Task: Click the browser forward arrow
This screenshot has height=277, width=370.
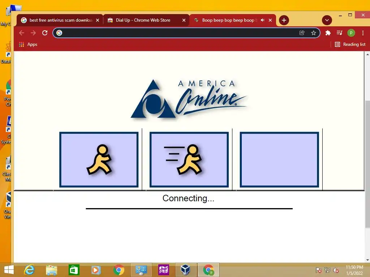Action: tap(33, 33)
